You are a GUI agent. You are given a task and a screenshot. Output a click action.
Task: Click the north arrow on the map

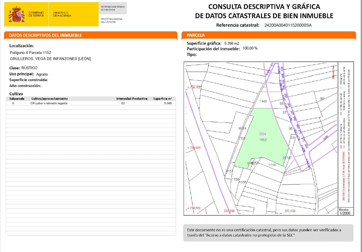333,72
